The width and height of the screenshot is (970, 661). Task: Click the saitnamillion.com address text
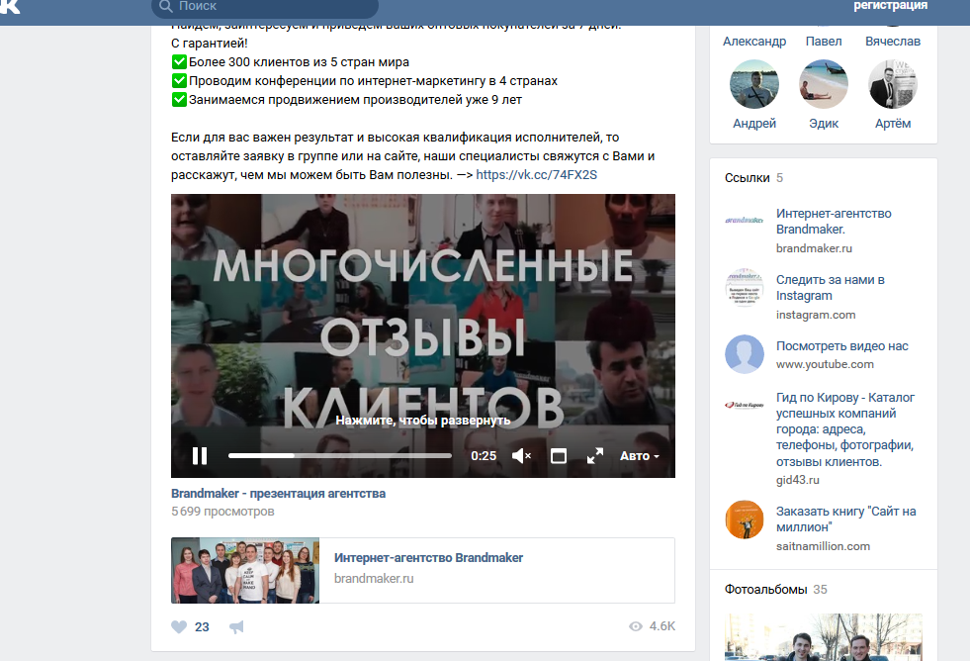point(823,546)
